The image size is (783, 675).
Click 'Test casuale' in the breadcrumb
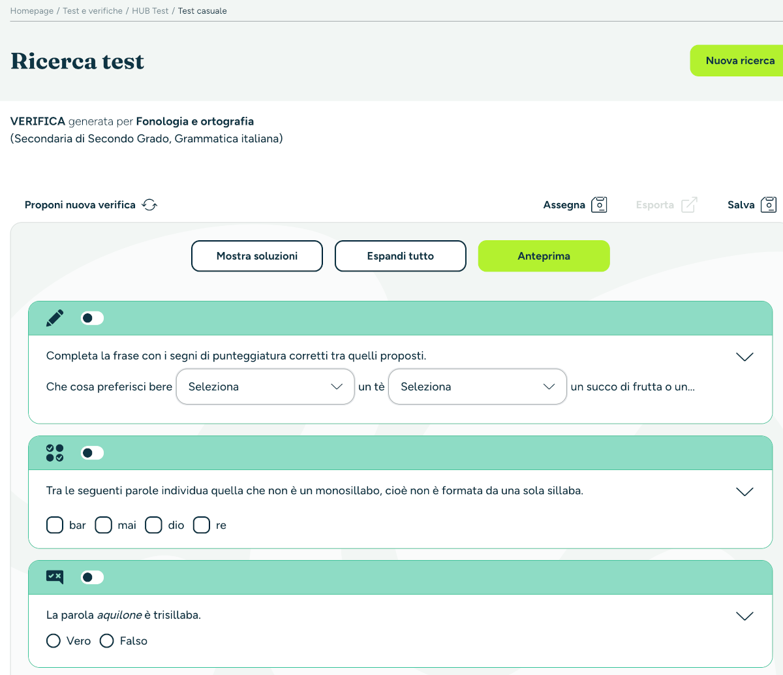pyautogui.click(x=202, y=11)
